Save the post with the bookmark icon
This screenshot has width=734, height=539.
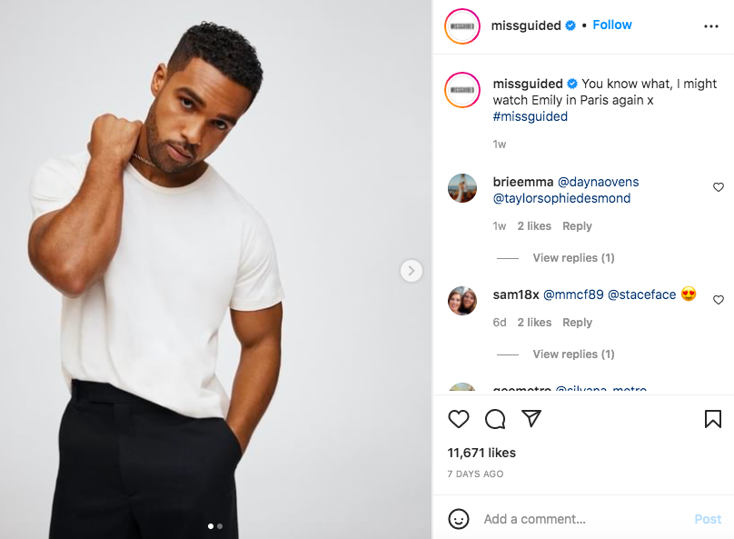coord(713,419)
